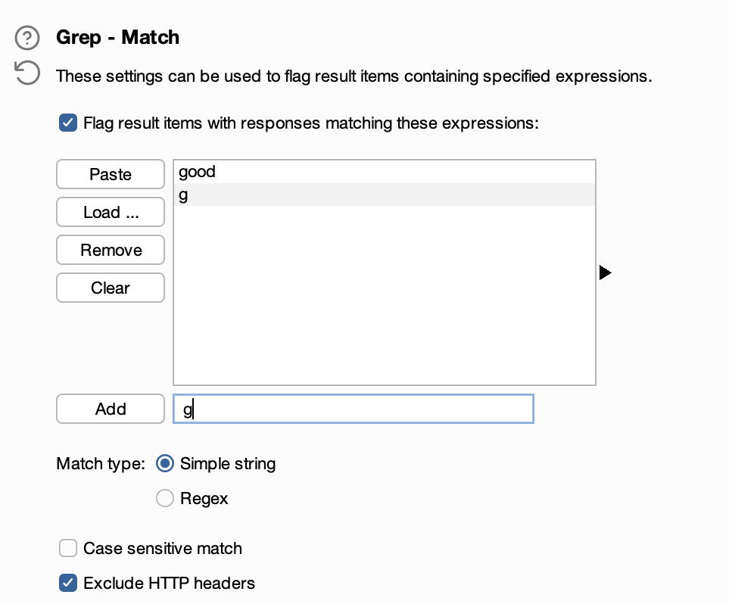Click the Match type label
The width and height of the screenshot is (729, 604).
tap(101, 463)
